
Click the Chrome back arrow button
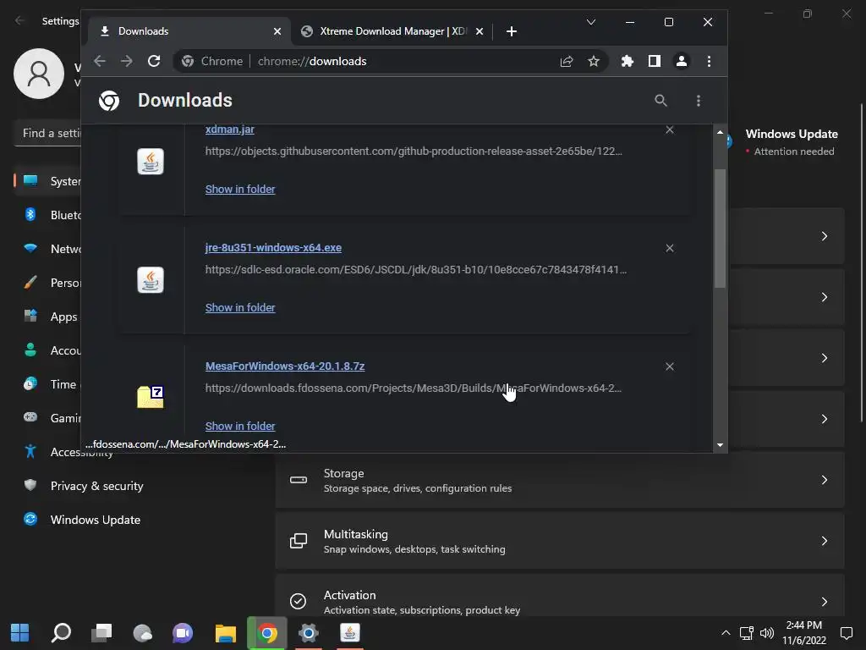pyautogui.click(x=100, y=61)
